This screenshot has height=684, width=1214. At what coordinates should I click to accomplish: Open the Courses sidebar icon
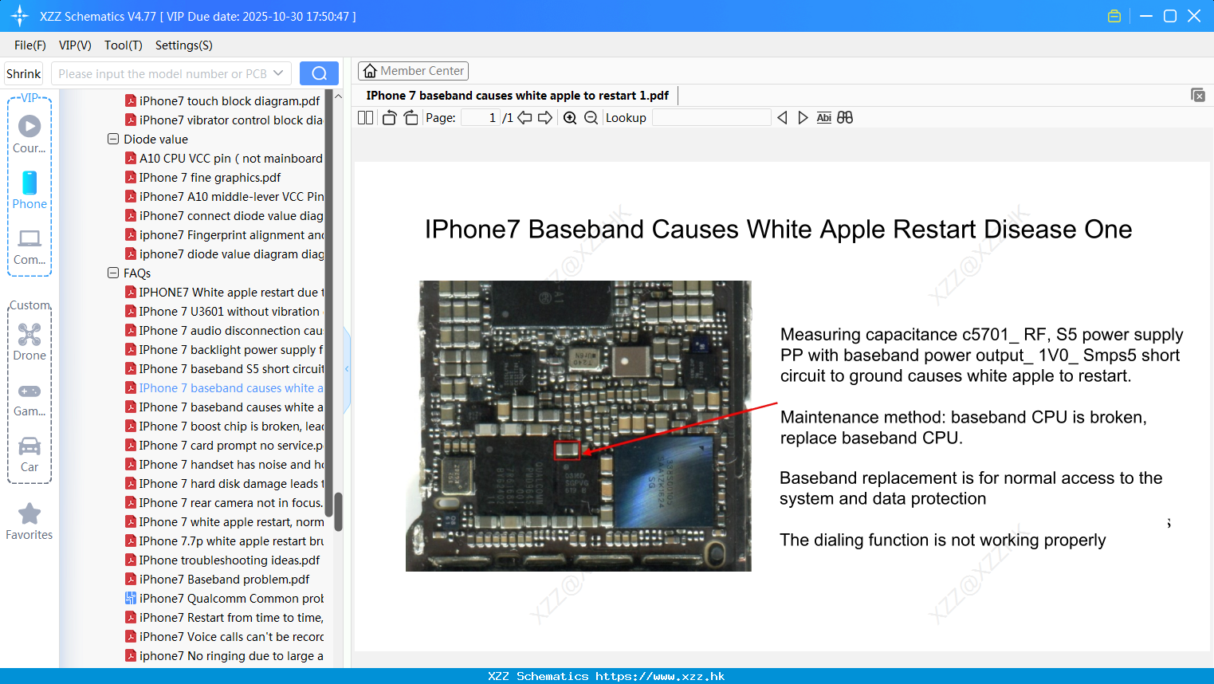pyautogui.click(x=29, y=134)
